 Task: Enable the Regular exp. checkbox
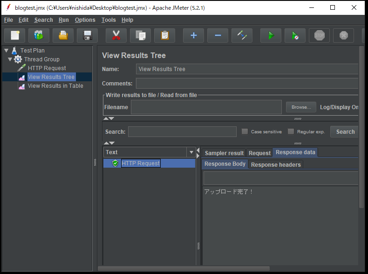(x=291, y=131)
